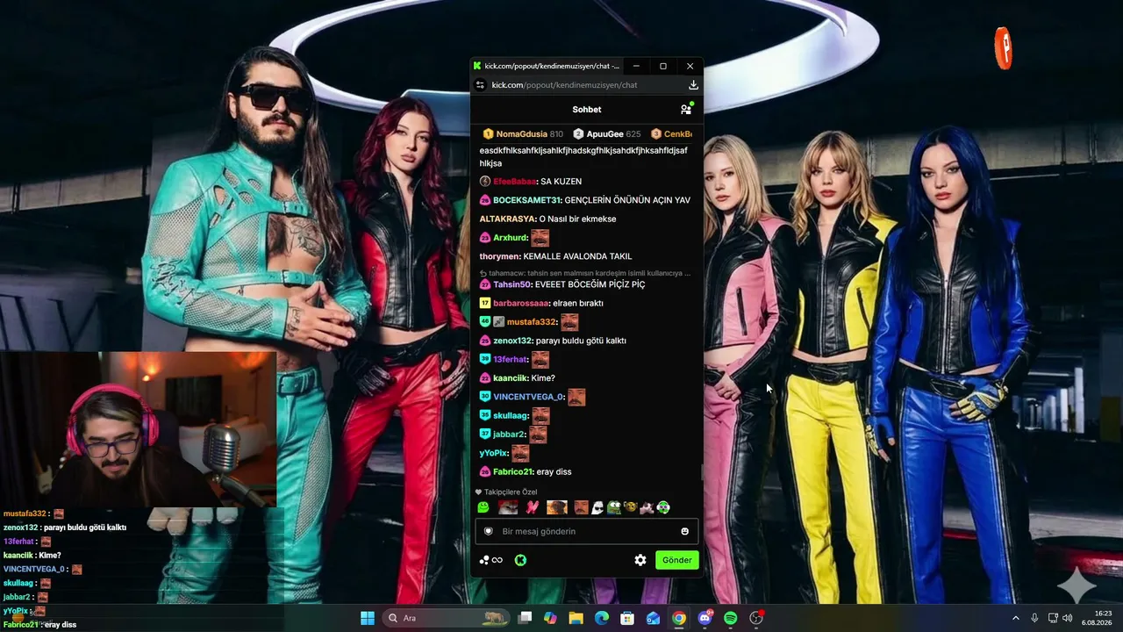Insert the ghost with sunglasses emote
Image resolution: width=1123 pixels, height=632 pixels.
(x=597, y=507)
